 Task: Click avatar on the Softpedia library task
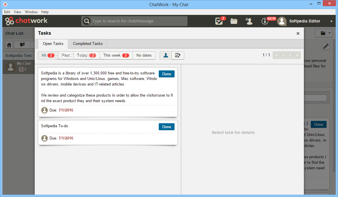tap(45, 110)
